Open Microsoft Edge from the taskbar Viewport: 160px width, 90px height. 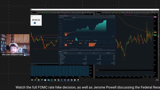pyautogui.click(x=42, y=80)
